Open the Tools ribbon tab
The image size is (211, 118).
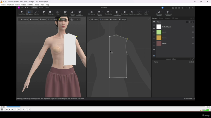click(47, 8)
